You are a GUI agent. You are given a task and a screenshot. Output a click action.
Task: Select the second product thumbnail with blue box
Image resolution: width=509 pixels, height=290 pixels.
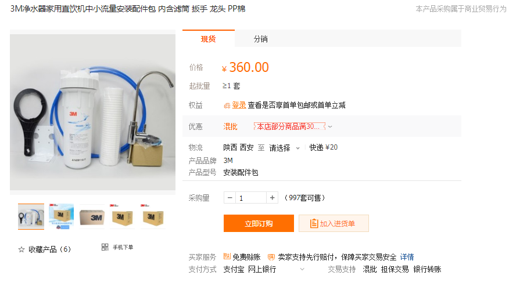coord(62,217)
